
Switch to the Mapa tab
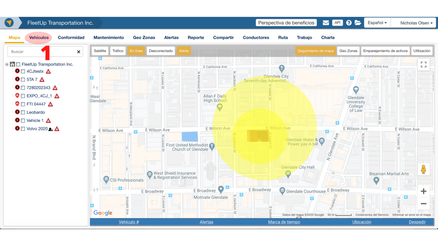pos(14,38)
